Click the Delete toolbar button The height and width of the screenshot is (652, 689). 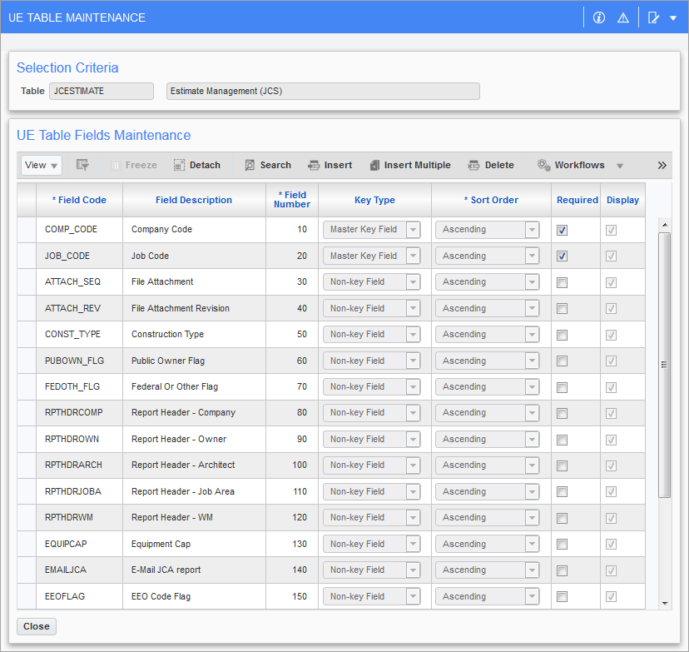(x=491, y=166)
